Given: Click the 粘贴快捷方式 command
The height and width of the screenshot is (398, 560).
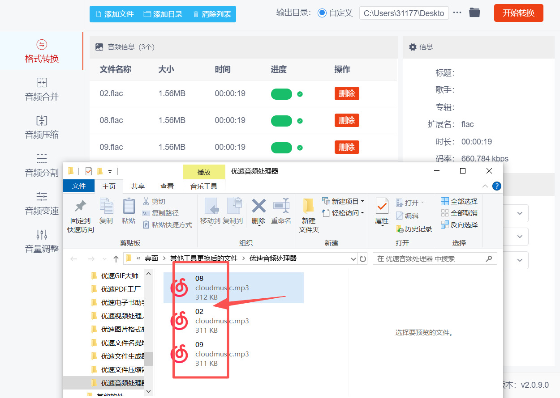Looking at the screenshot, I should (167, 225).
